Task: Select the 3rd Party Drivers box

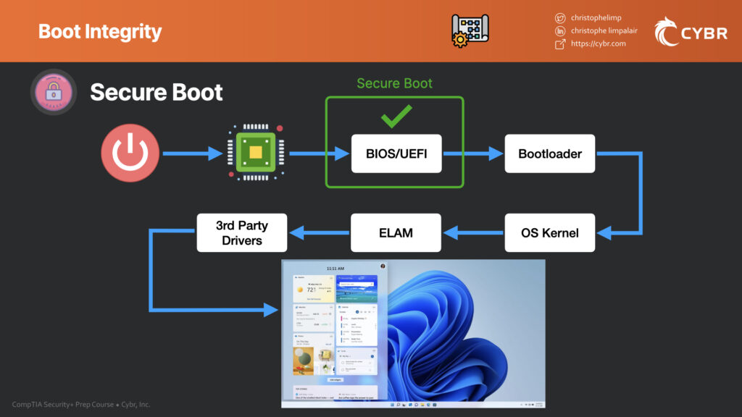Action: 242,232
